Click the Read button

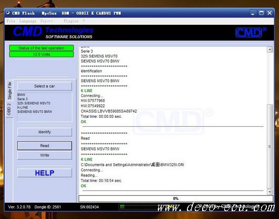pyautogui.click(x=45, y=146)
